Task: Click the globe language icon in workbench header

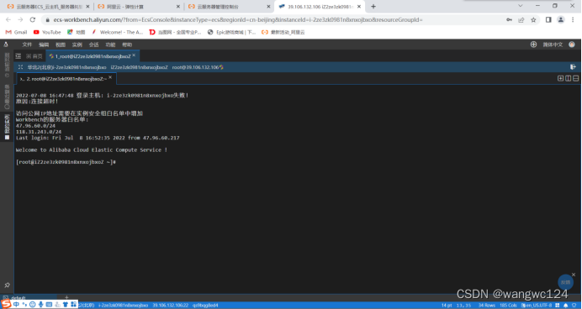Action: (x=533, y=45)
